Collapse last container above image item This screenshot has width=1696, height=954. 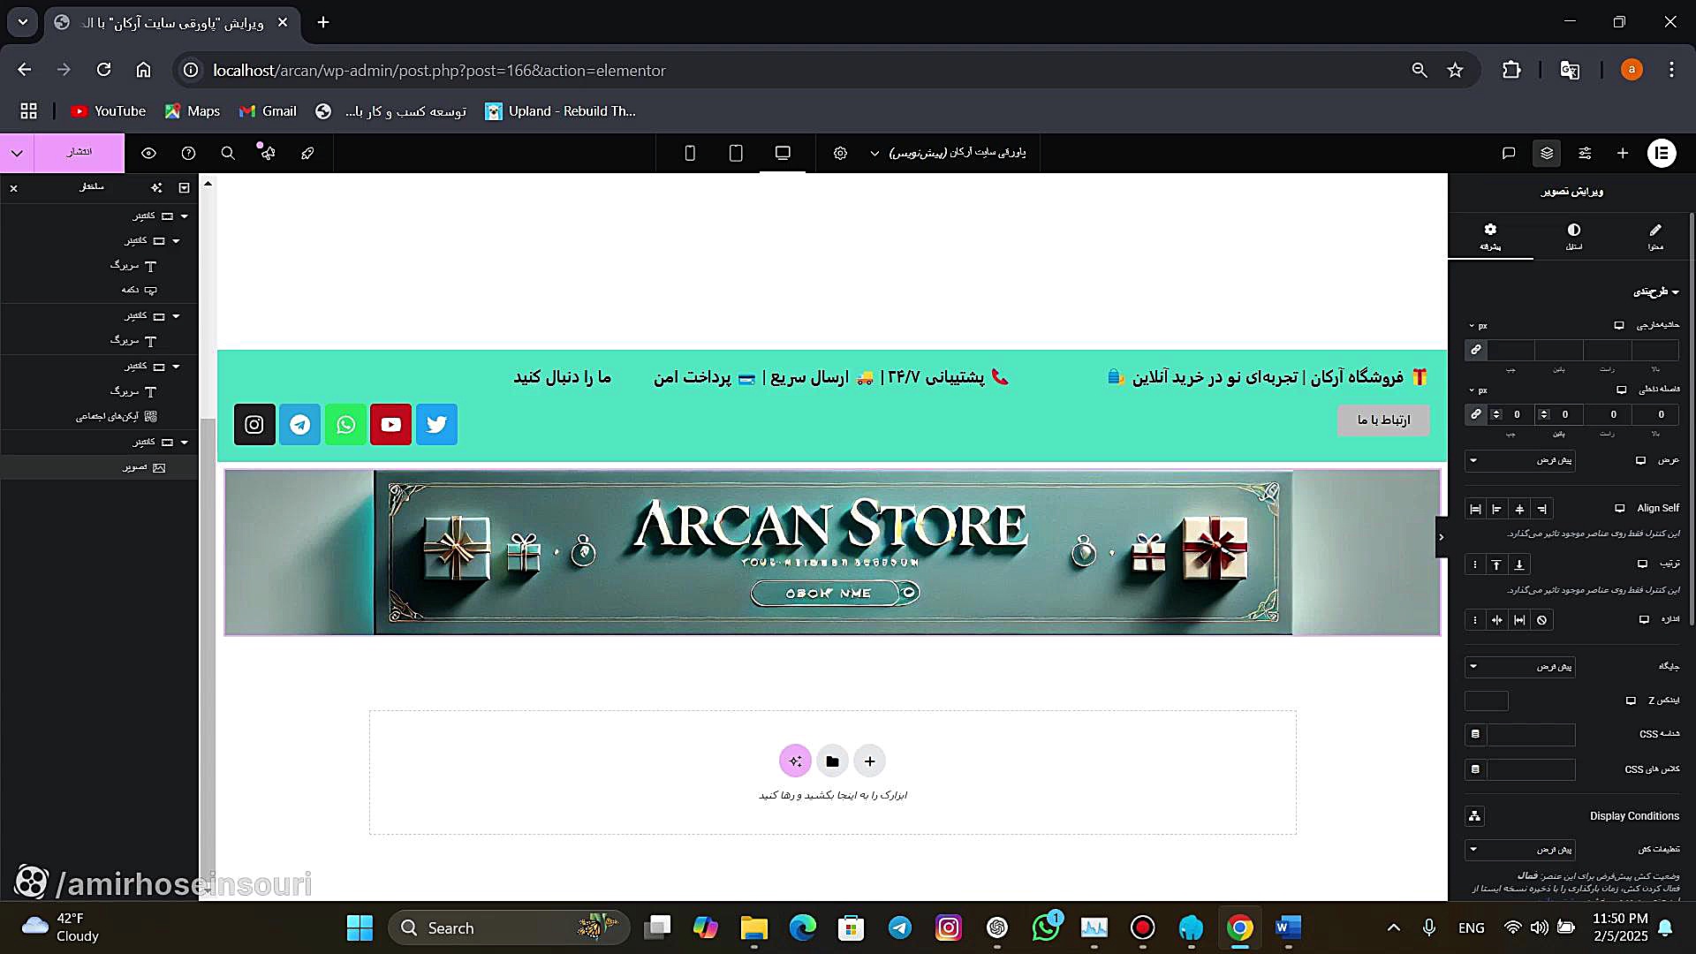184,442
